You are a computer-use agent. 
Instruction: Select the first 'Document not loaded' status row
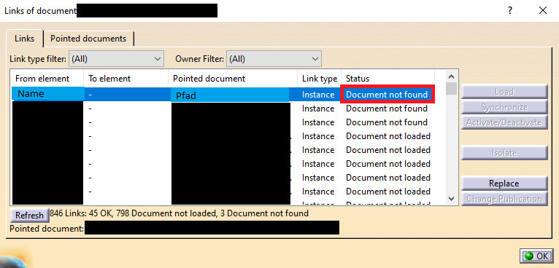(388, 136)
